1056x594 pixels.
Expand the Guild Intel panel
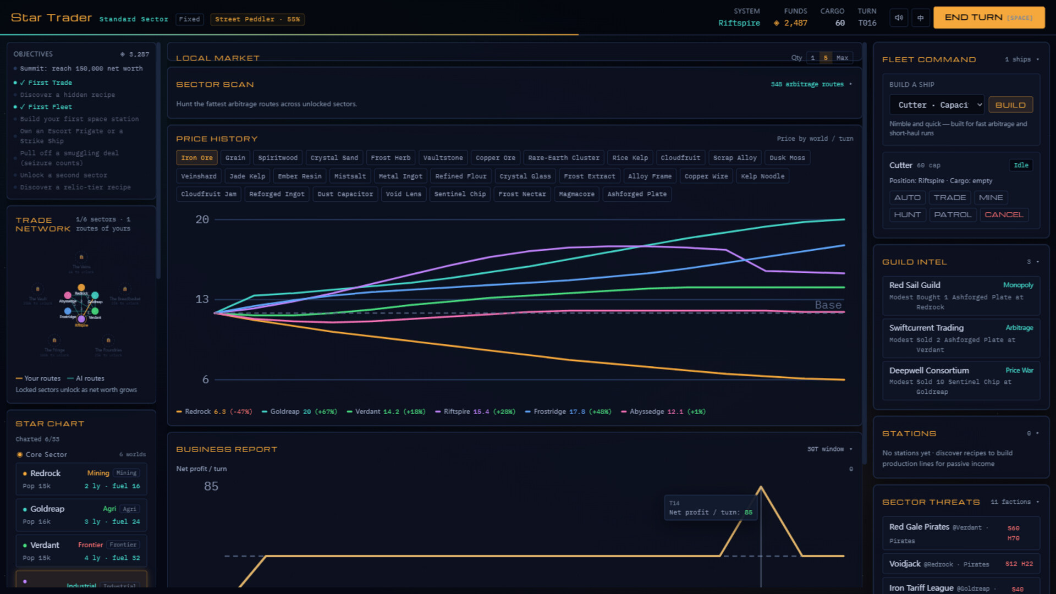pyautogui.click(x=1033, y=262)
